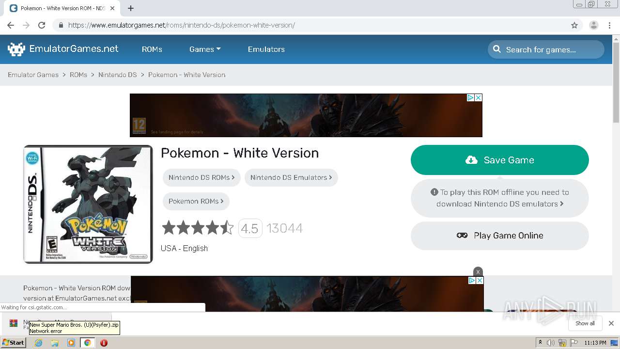Click ROMs breadcrumb link
Image resolution: width=620 pixels, height=349 pixels.
coord(78,75)
